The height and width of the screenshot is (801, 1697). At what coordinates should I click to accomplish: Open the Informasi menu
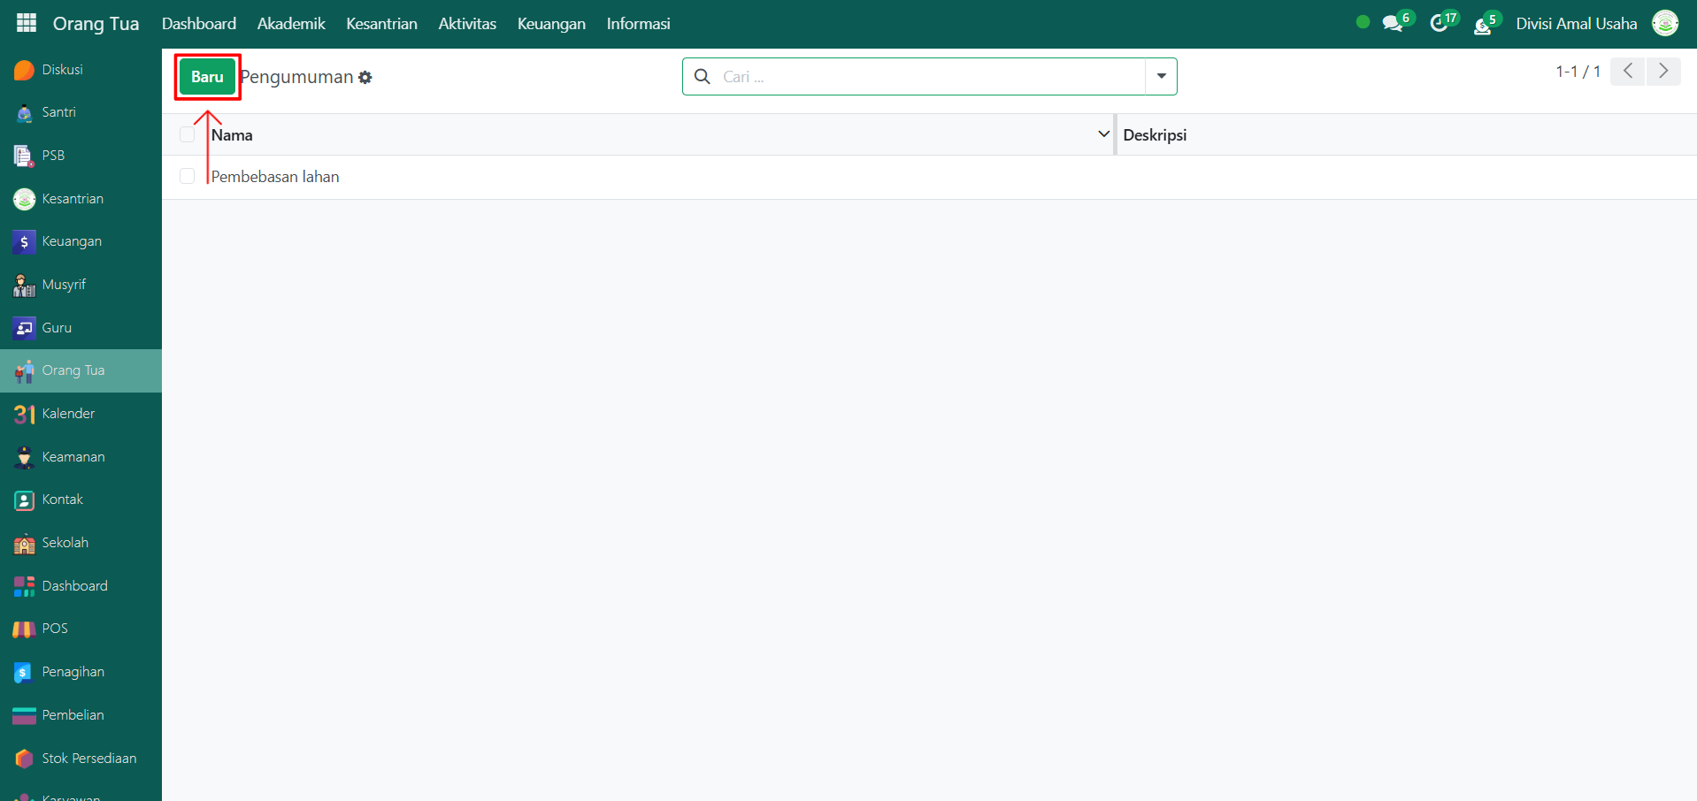638,24
